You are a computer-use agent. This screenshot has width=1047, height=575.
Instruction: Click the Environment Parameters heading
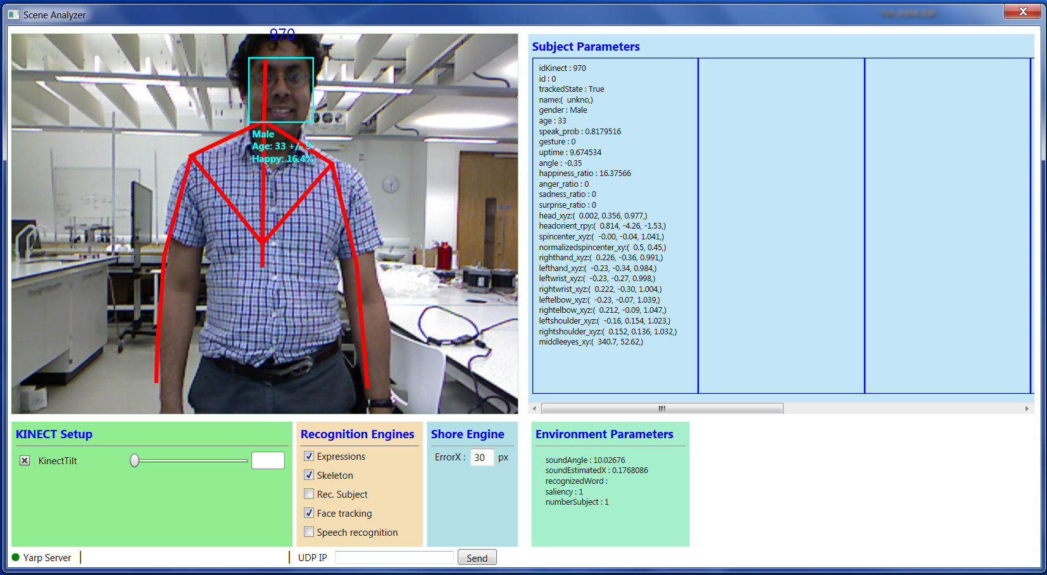(604, 434)
